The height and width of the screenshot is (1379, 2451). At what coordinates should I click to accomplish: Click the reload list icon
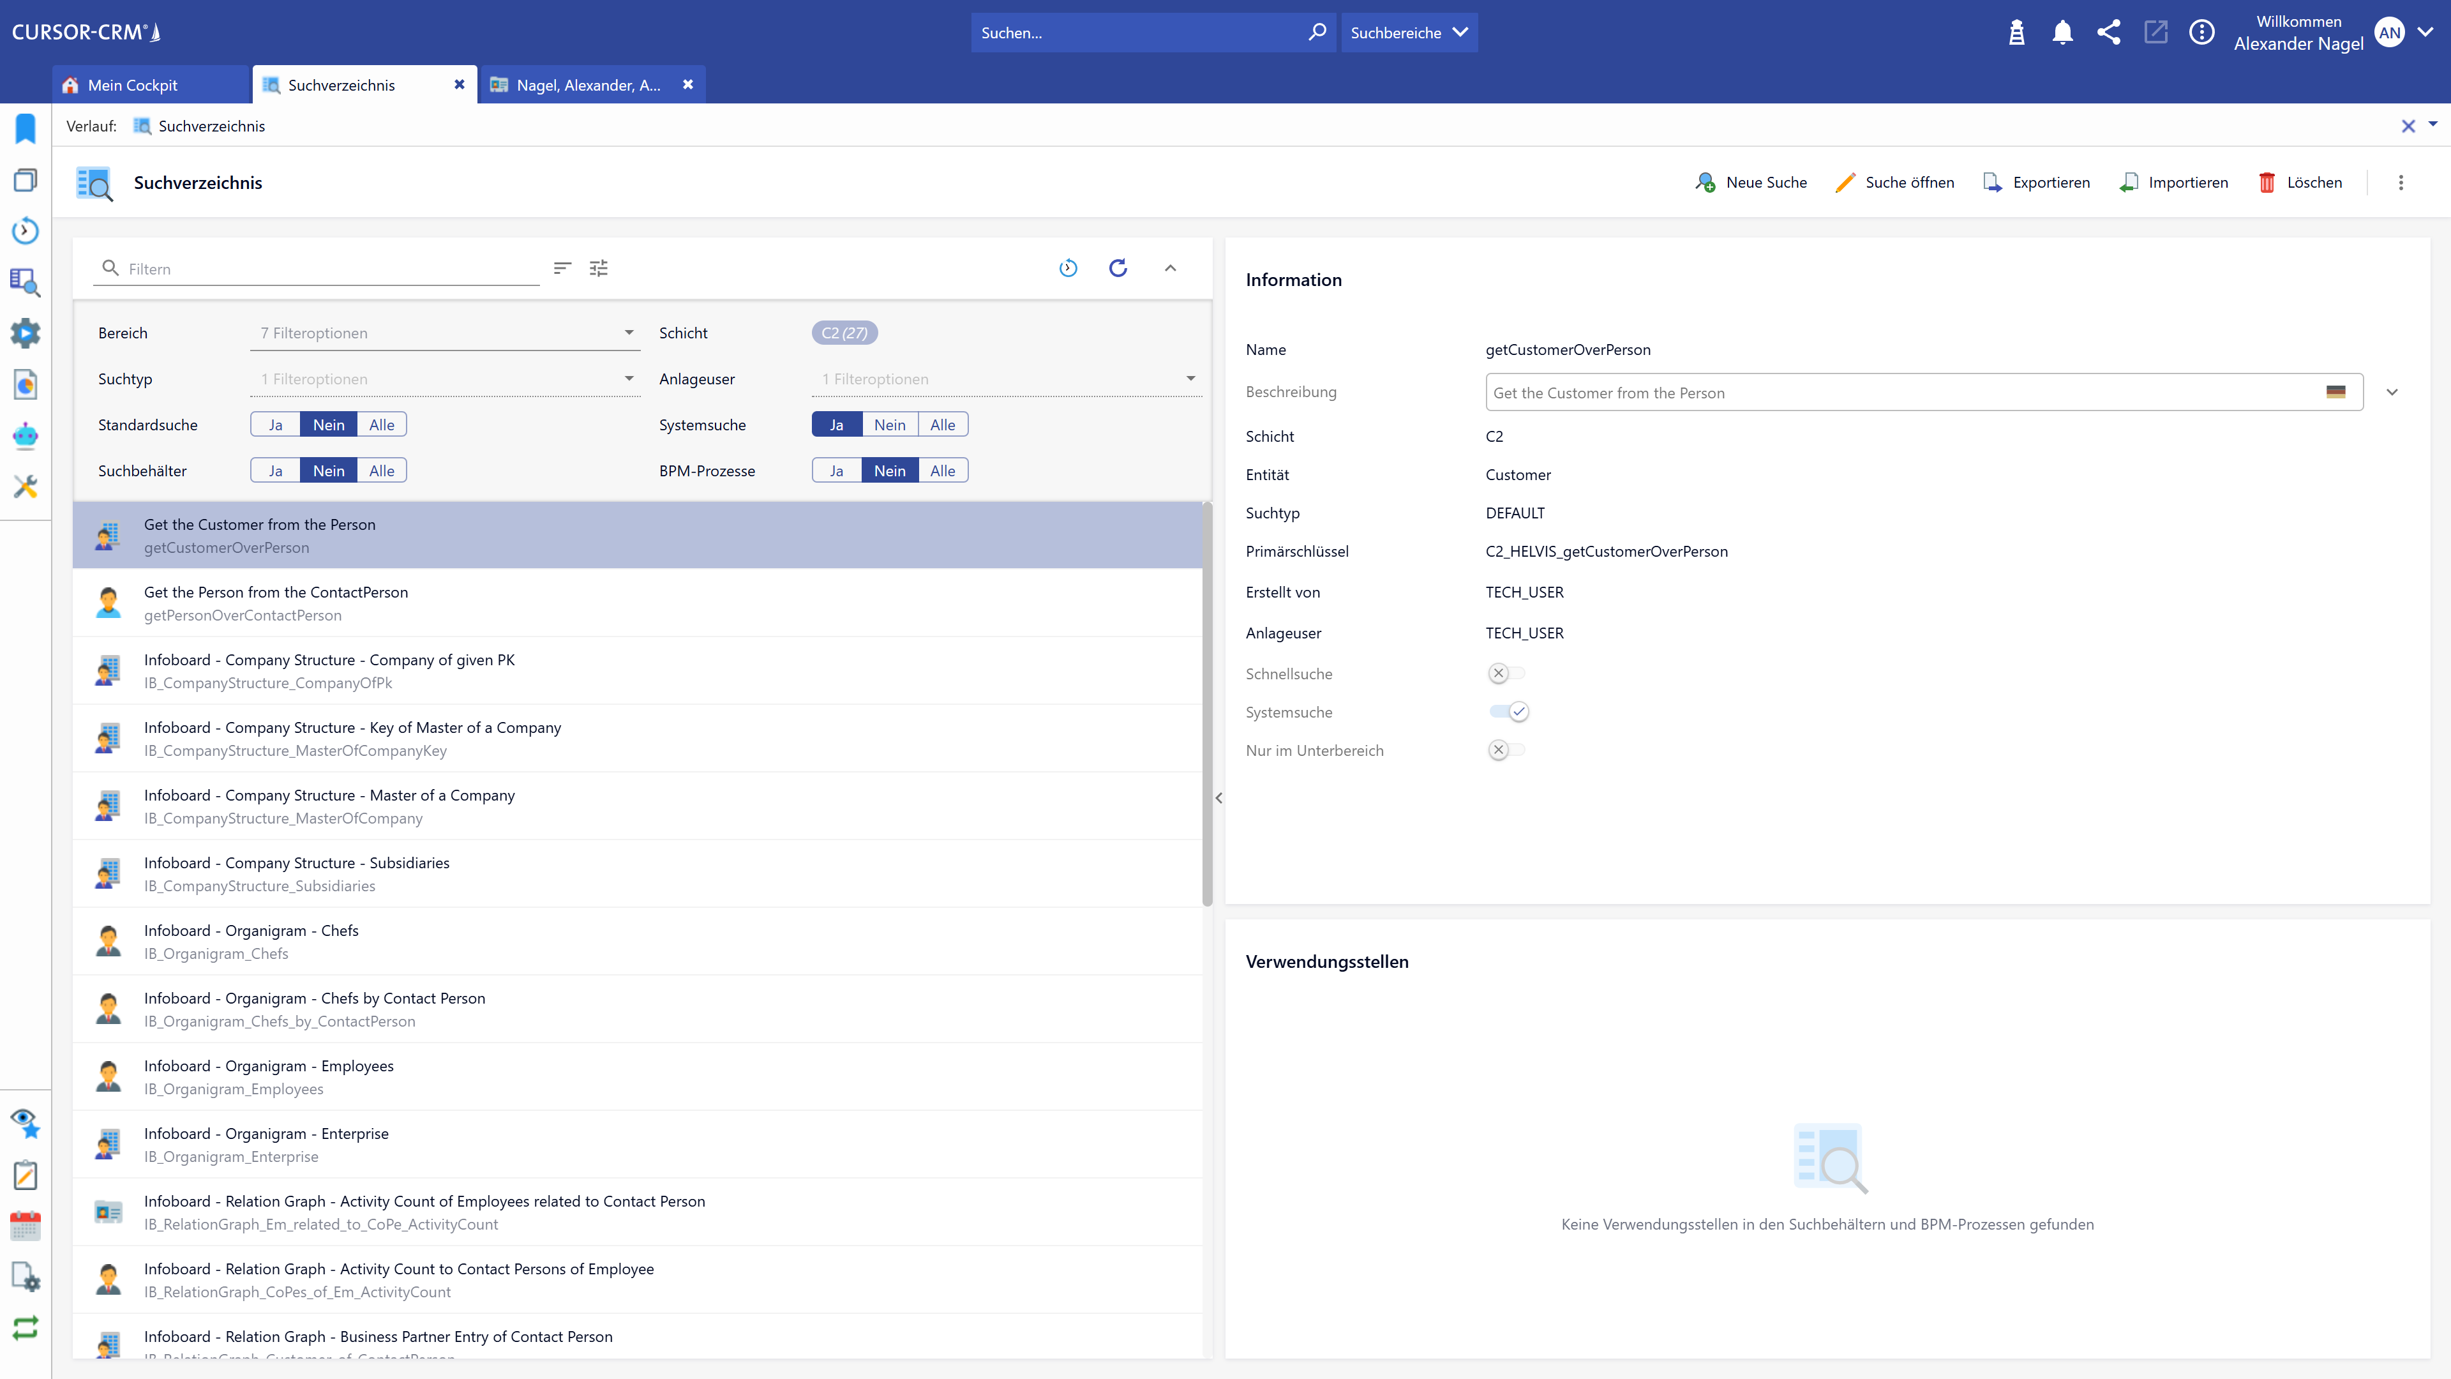point(1118,268)
